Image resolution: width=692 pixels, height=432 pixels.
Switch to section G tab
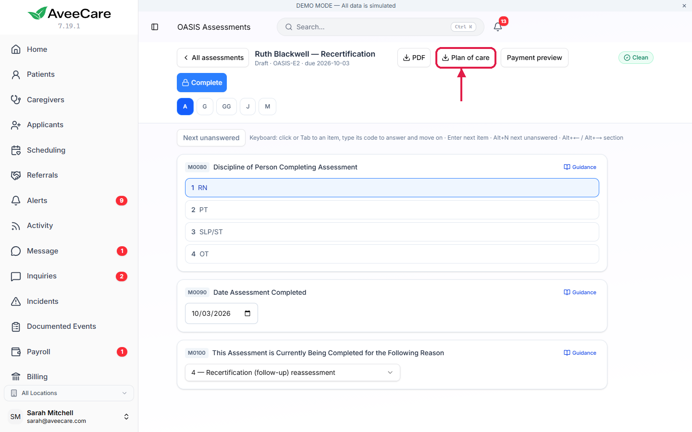205,107
